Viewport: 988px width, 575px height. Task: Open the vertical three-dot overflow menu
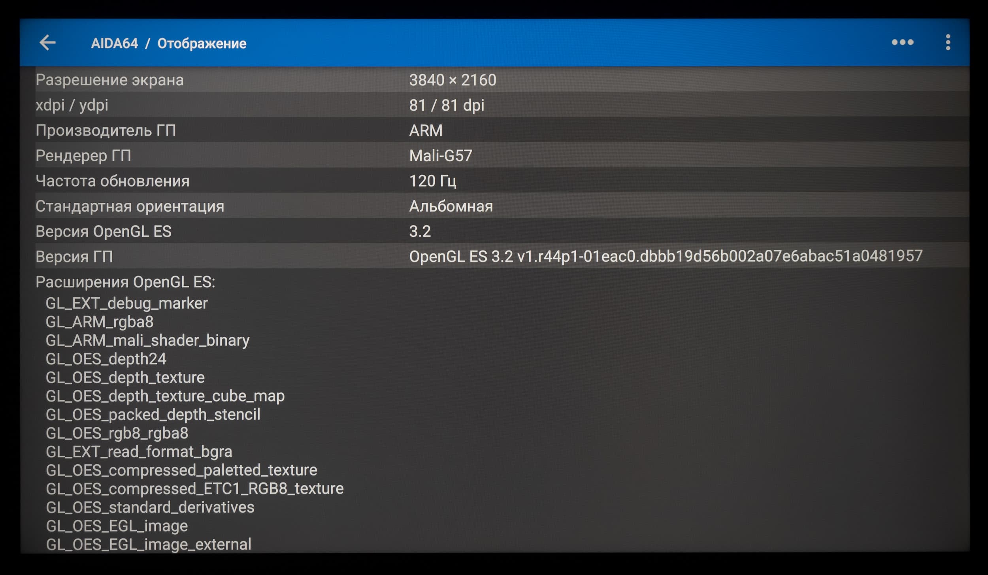[948, 42]
